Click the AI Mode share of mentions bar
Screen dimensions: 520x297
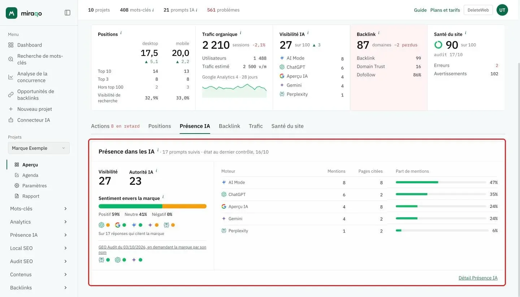(x=441, y=182)
